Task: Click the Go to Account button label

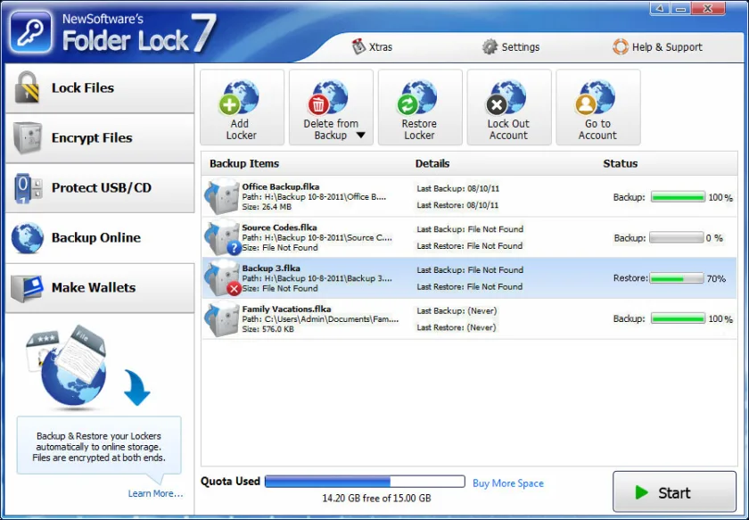Action: point(597,129)
